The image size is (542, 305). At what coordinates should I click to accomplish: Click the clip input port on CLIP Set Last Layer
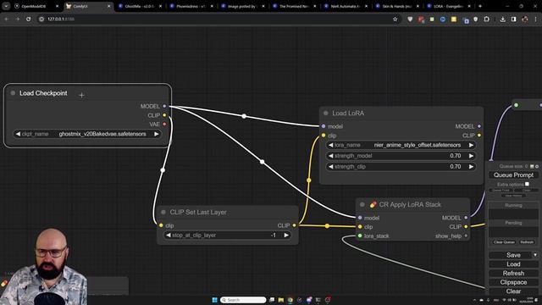161,225
